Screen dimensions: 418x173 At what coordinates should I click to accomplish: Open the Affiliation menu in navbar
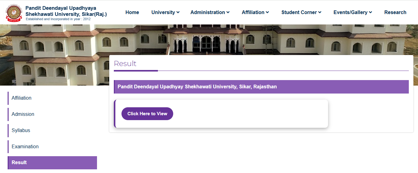click(255, 12)
